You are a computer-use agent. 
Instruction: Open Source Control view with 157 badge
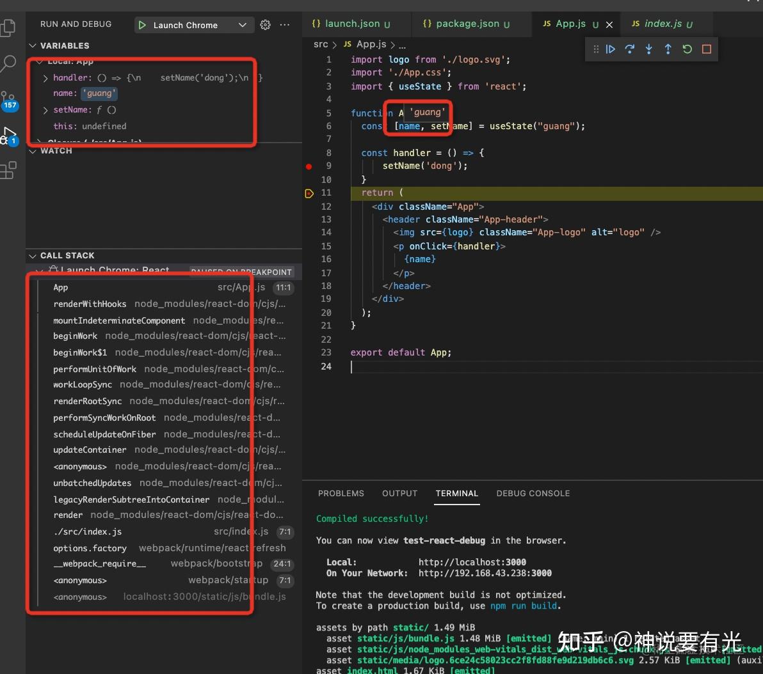[8, 100]
